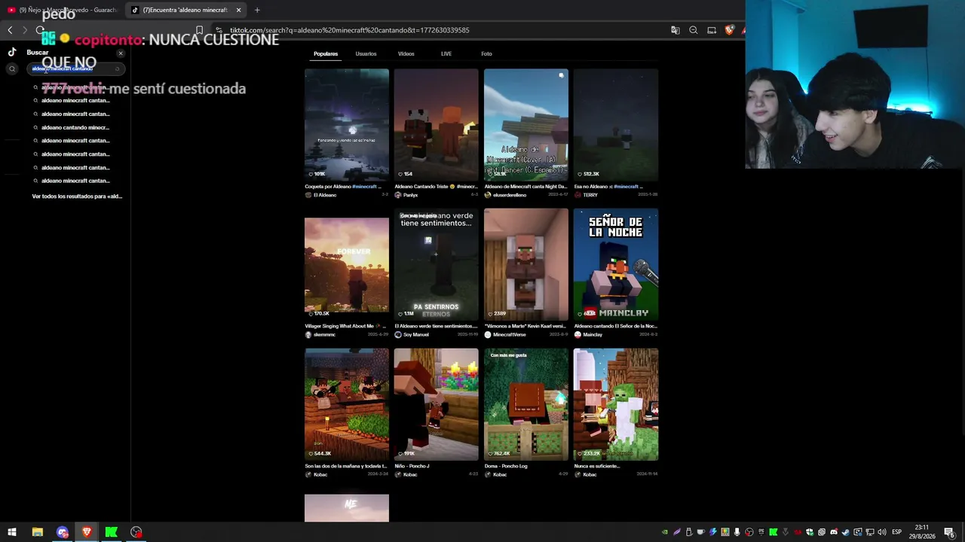Viewport: 965px width, 542px height.
Task: Close the TikTok browser tab
Action: click(238, 10)
